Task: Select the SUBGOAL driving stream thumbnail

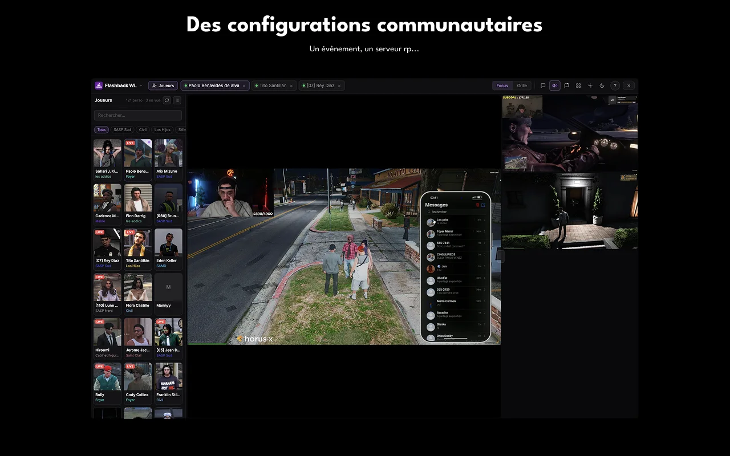Action: pos(570,133)
